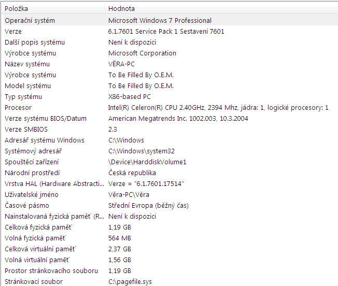338x286 pixels.
Task: Click the Položka column header
Action: point(53,9)
